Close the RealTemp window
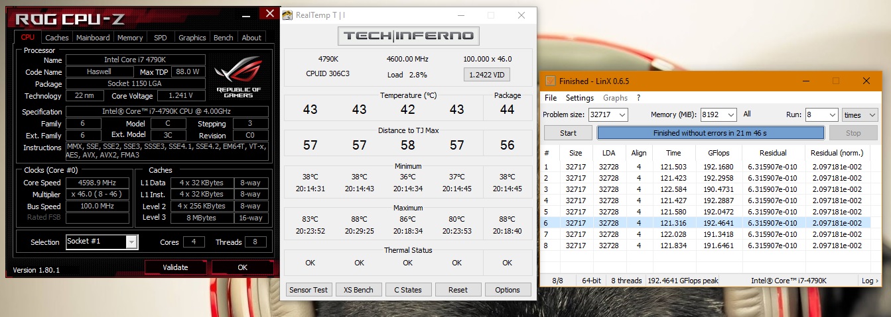 click(521, 15)
